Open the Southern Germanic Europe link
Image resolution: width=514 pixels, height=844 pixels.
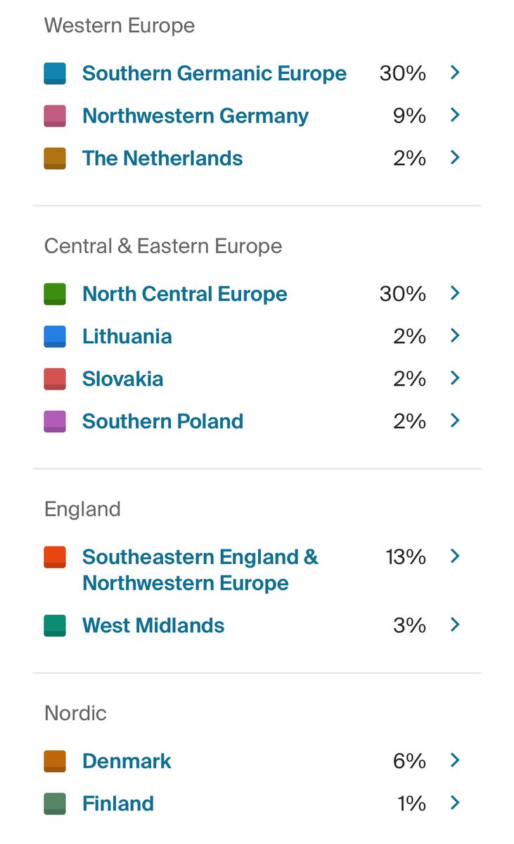[x=214, y=74]
